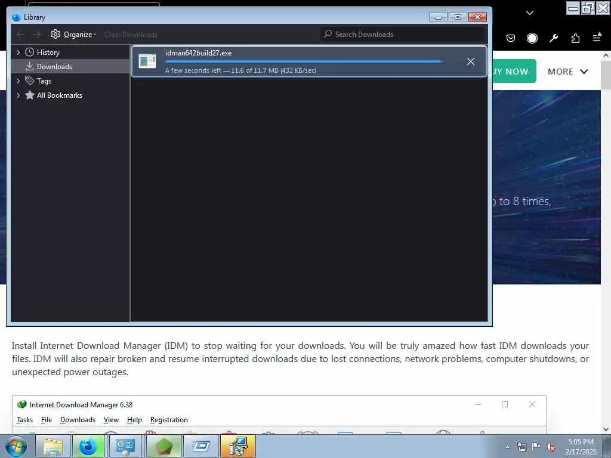Click the Registration menu in the IDM screenshot
The image size is (611, 458).
pos(169,420)
